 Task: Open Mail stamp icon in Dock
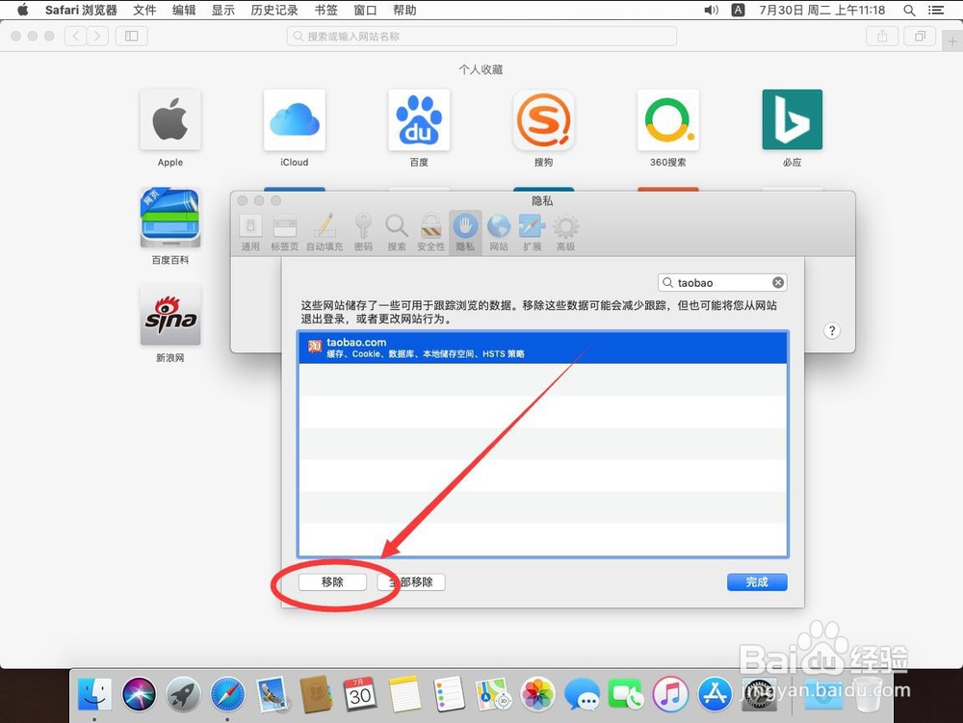tap(273, 694)
